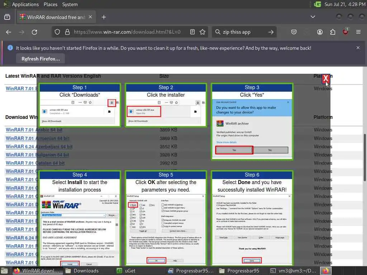
Task: Open the Applications menu
Action: [25, 4]
